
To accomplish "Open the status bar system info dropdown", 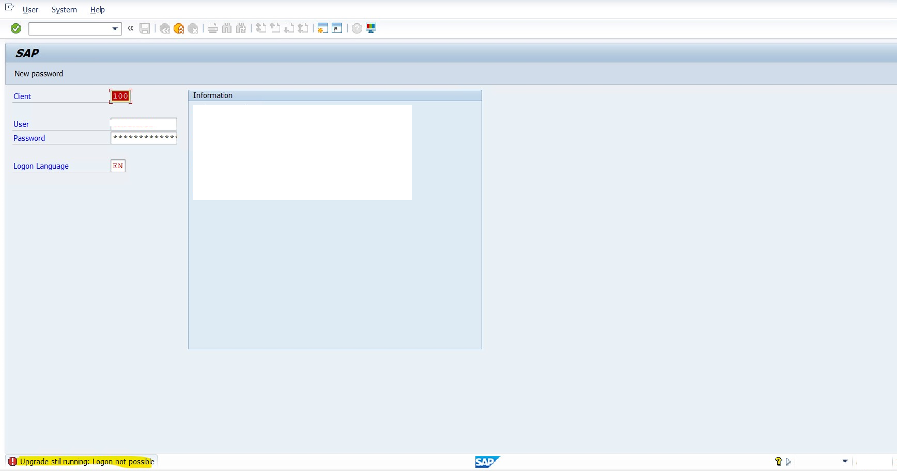I will (x=845, y=461).
